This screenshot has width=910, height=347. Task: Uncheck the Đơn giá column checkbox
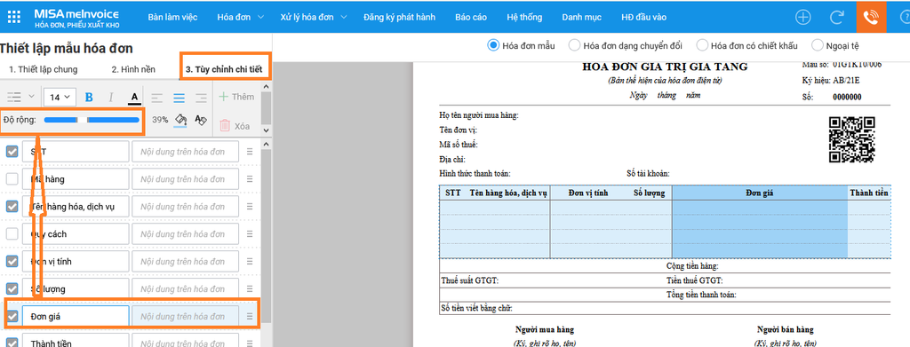click(x=12, y=316)
